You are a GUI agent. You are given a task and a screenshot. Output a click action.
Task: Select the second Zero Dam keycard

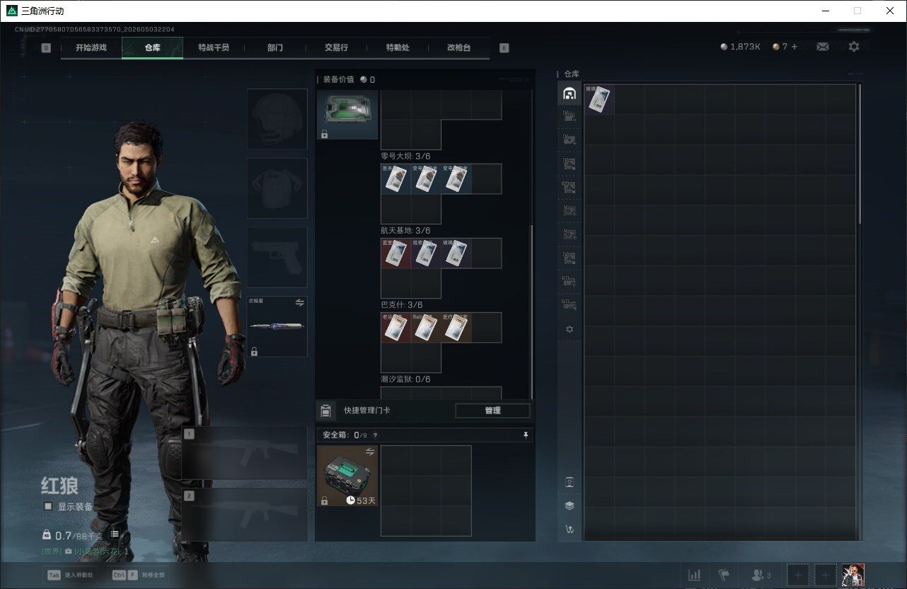click(426, 179)
